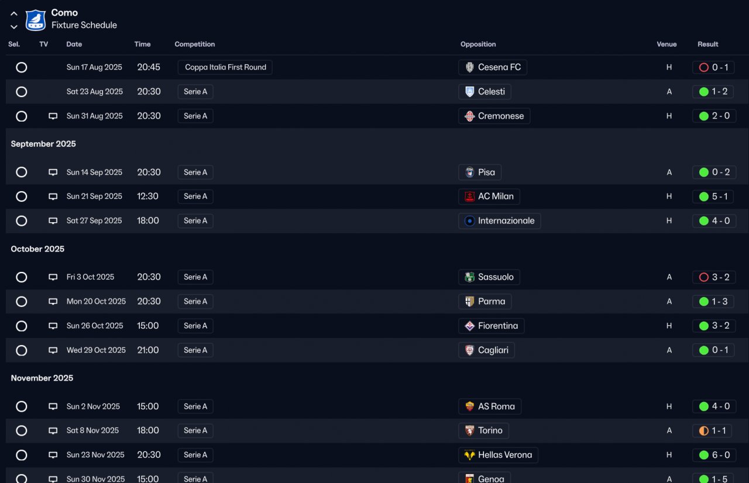Click the Fiorentina crest icon
749x483 pixels.
[x=469, y=326]
